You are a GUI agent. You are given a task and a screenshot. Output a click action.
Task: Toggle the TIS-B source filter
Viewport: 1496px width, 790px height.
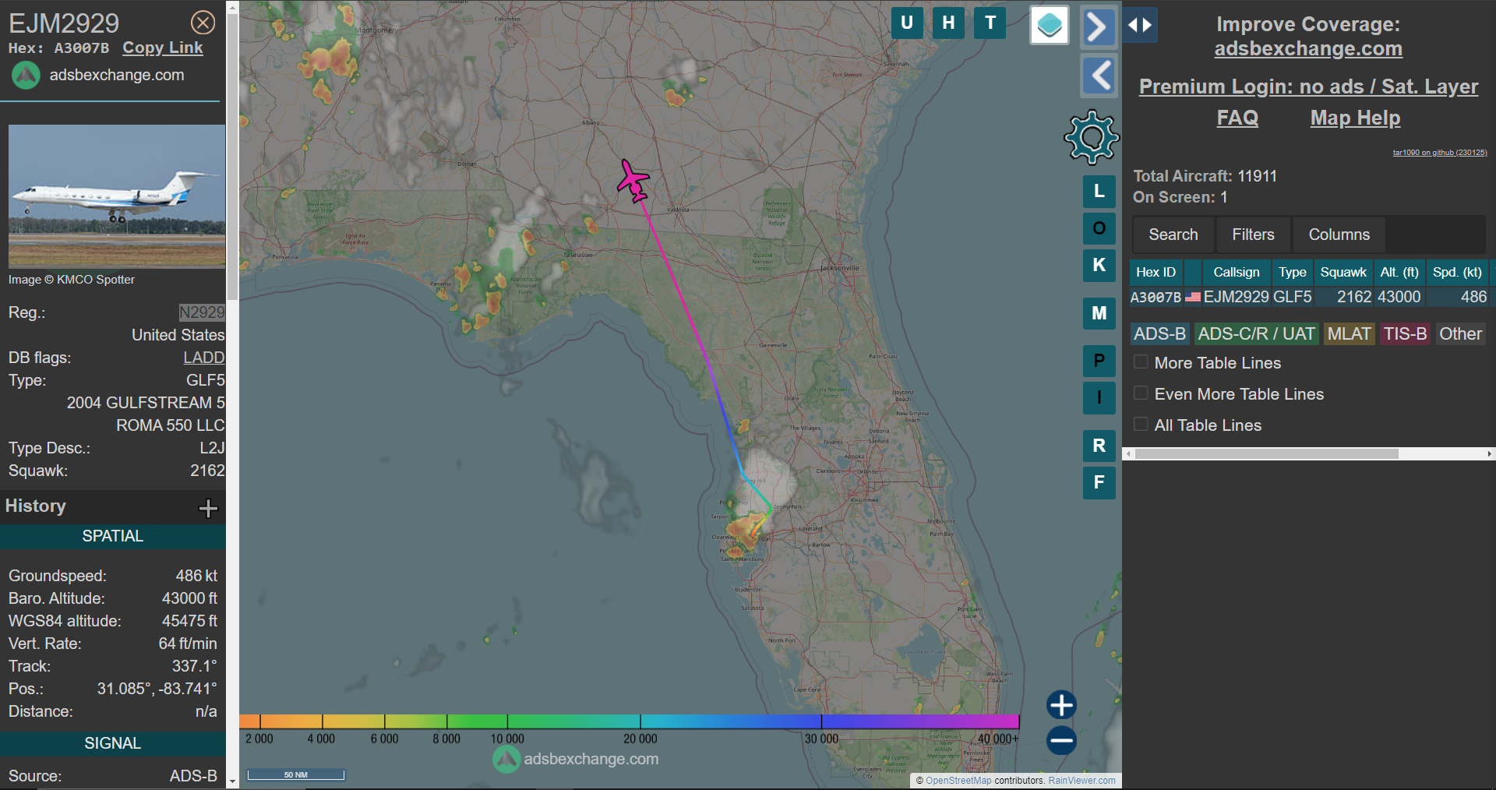(x=1405, y=334)
